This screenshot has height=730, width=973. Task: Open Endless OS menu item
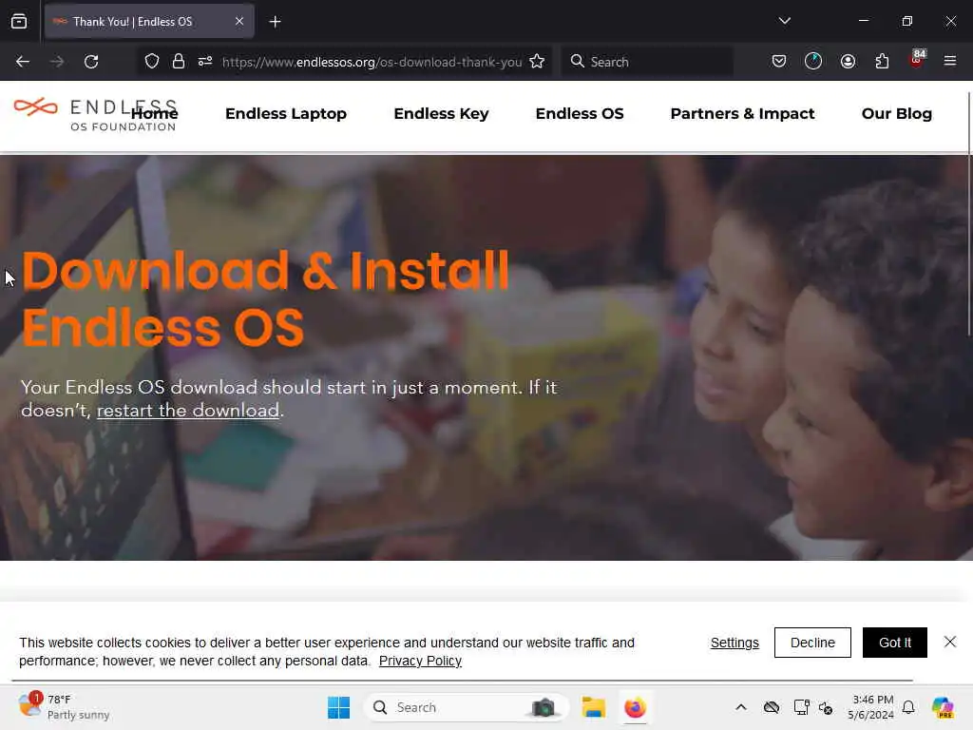[x=580, y=114]
